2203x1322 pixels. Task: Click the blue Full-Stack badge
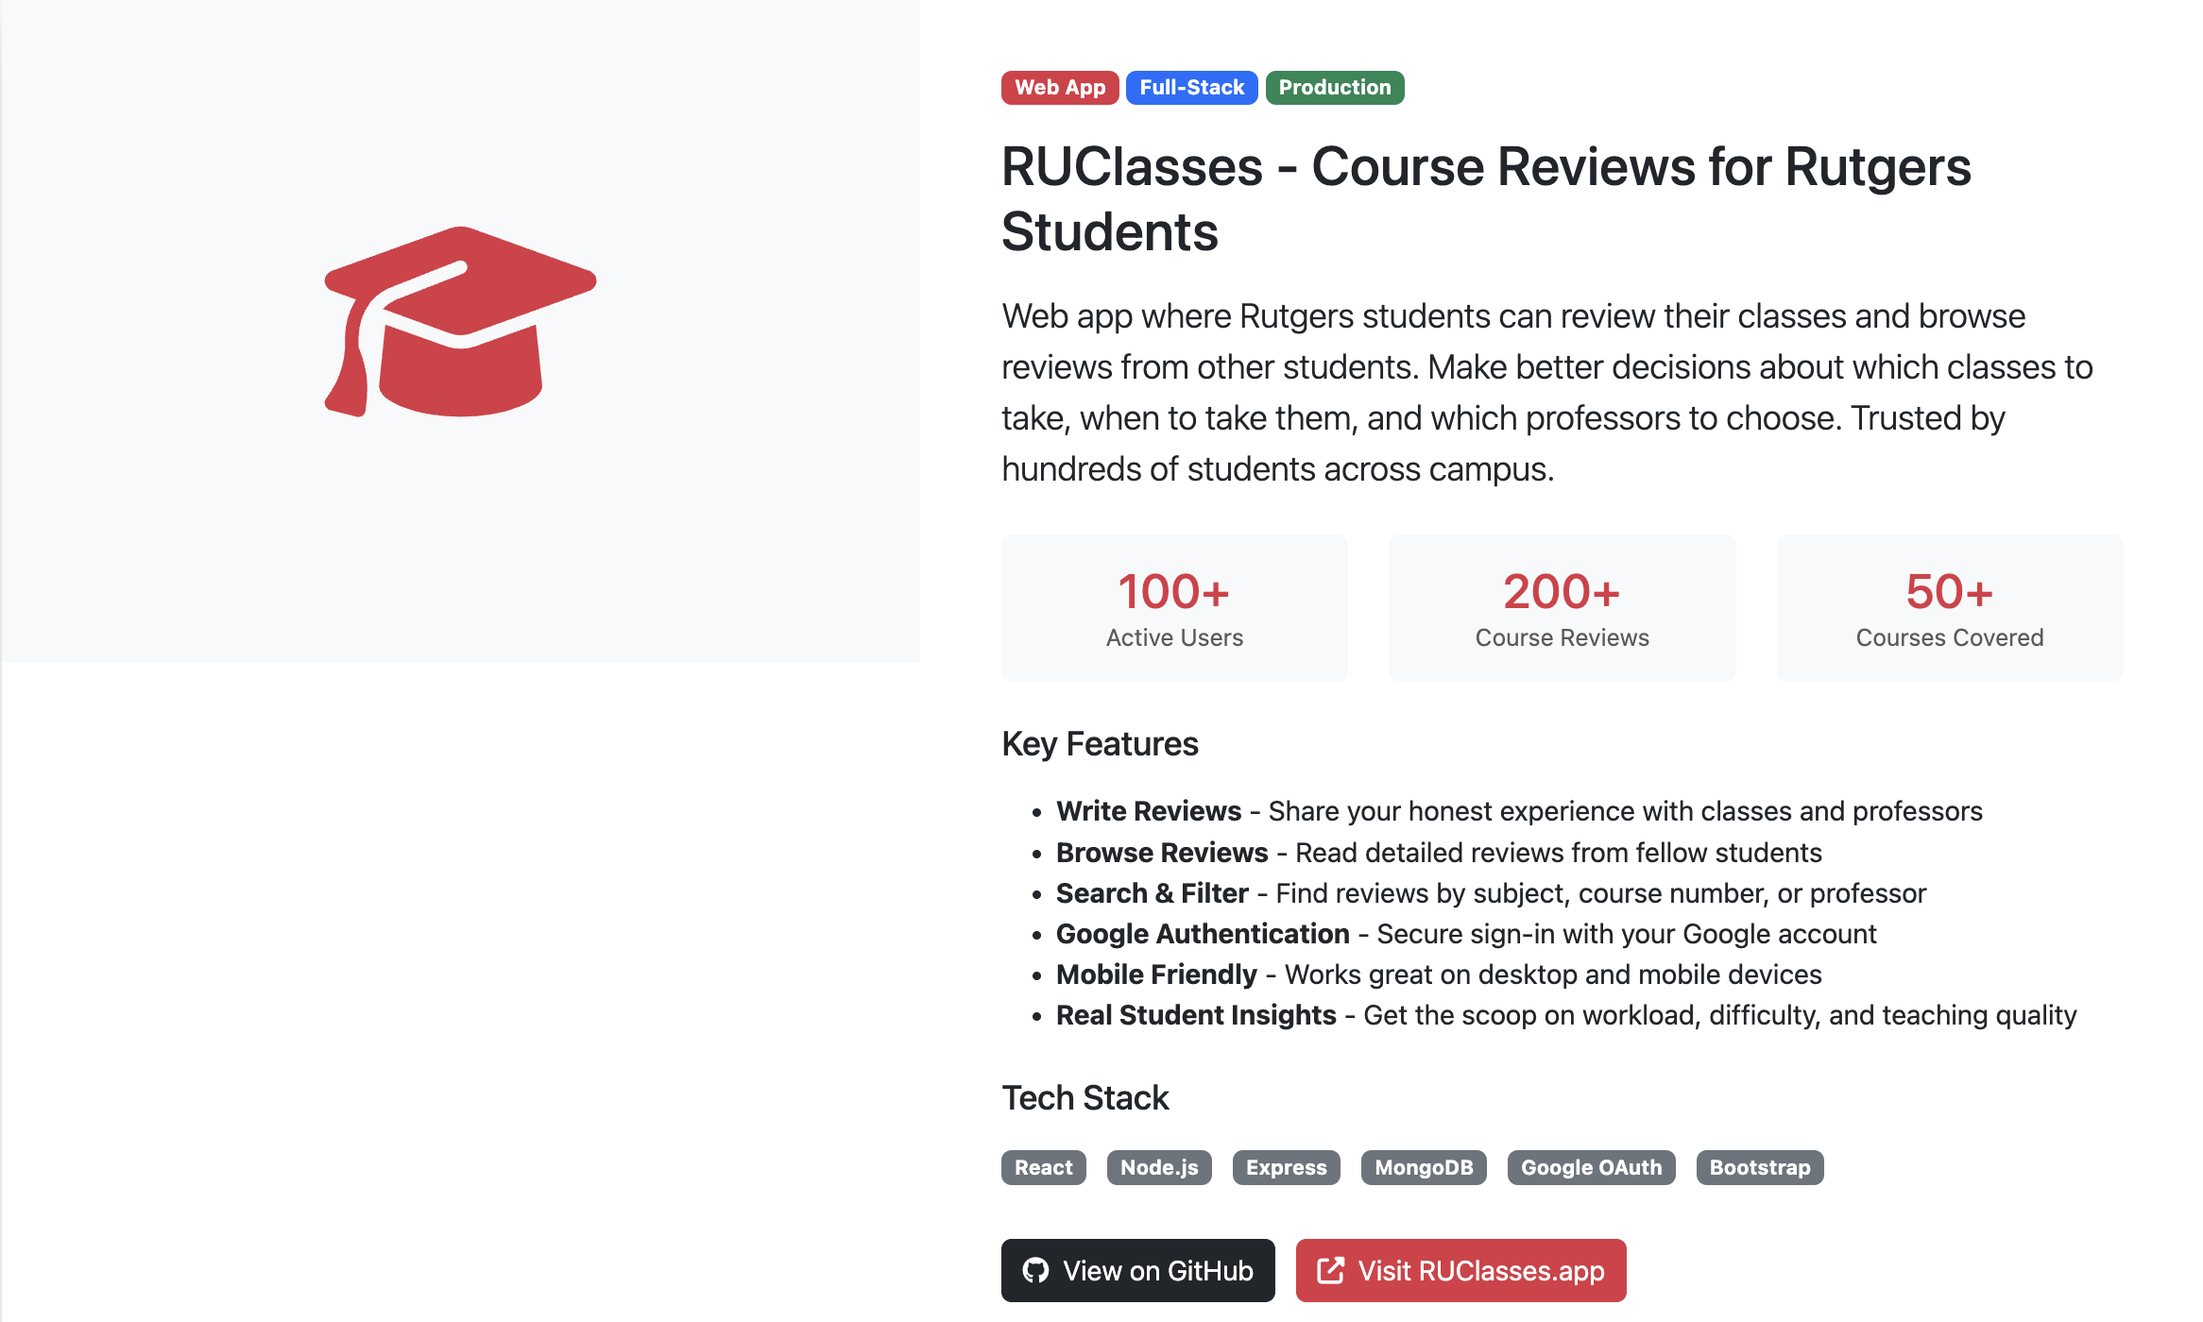point(1191,87)
